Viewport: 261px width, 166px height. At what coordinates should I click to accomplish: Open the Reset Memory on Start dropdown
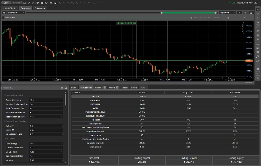tap(46, 117)
